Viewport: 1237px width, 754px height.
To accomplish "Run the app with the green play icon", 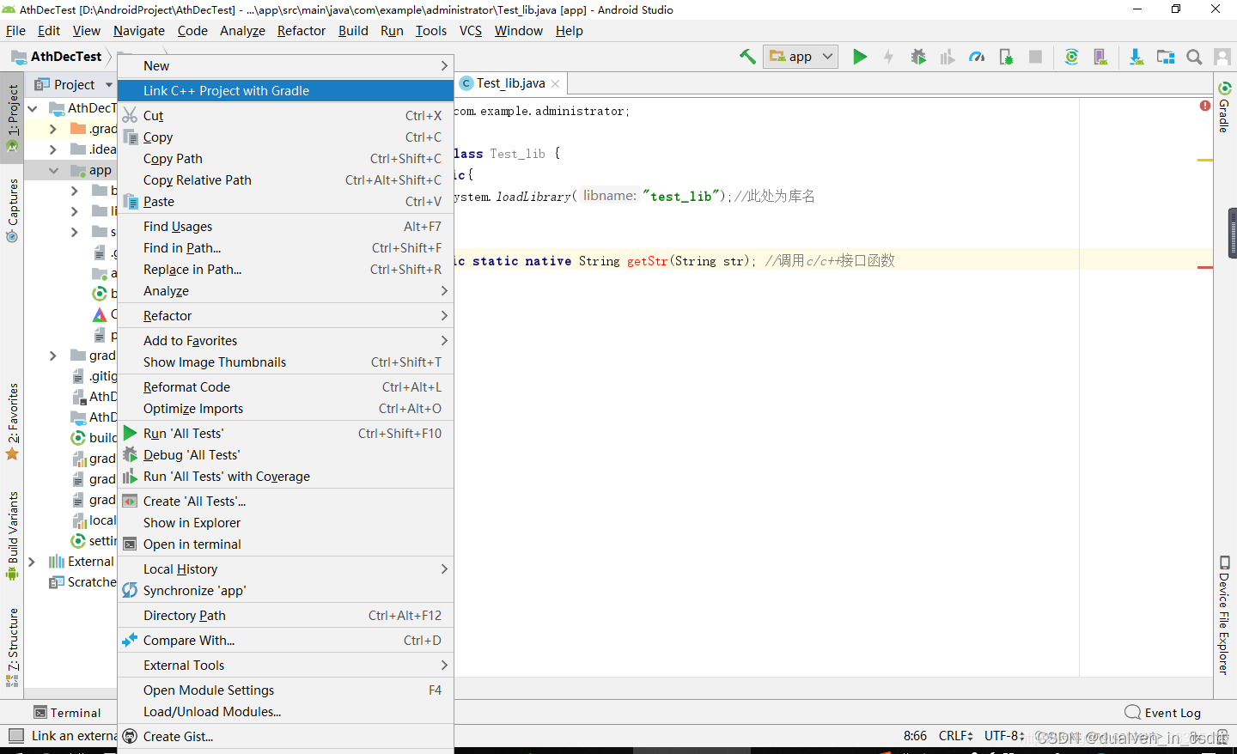I will (x=859, y=57).
